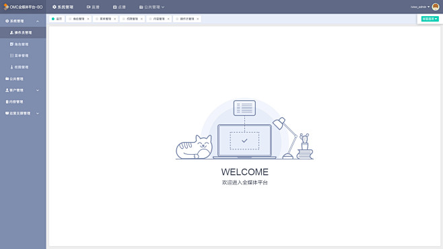Screen dimensions: 443x249
Task: Close the 角色管理 tab
Action: click(x=88, y=19)
